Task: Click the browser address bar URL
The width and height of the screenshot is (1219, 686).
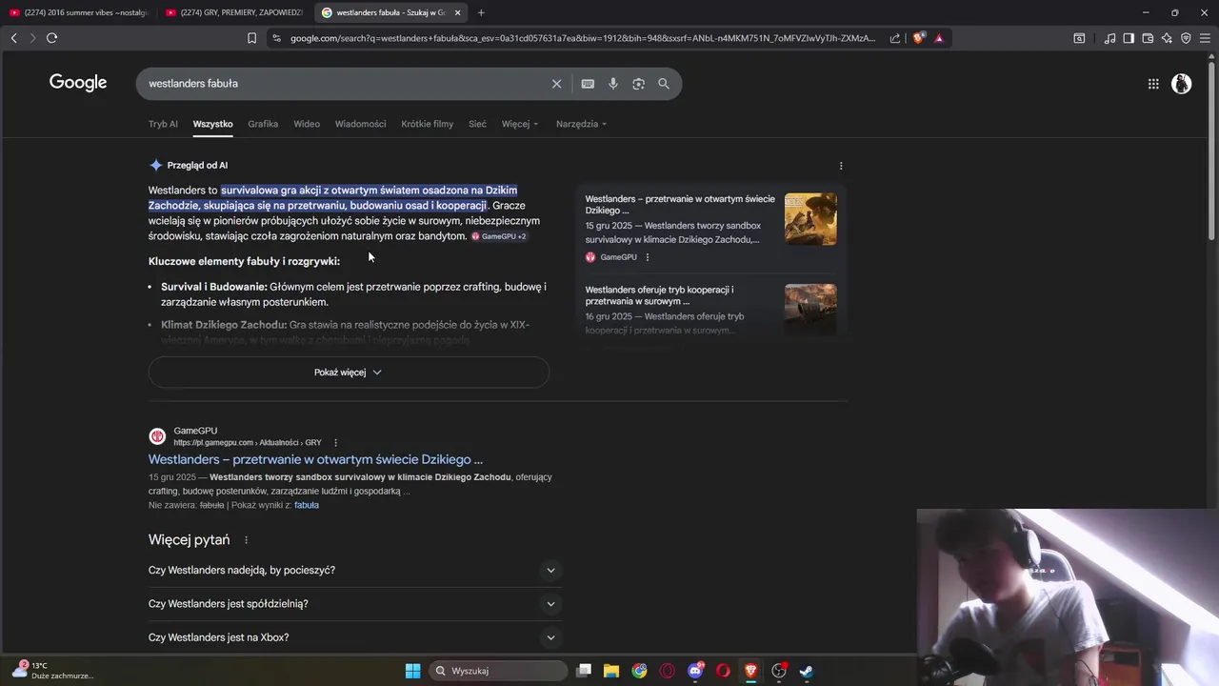Action: pyautogui.click(x=583, y=38)
